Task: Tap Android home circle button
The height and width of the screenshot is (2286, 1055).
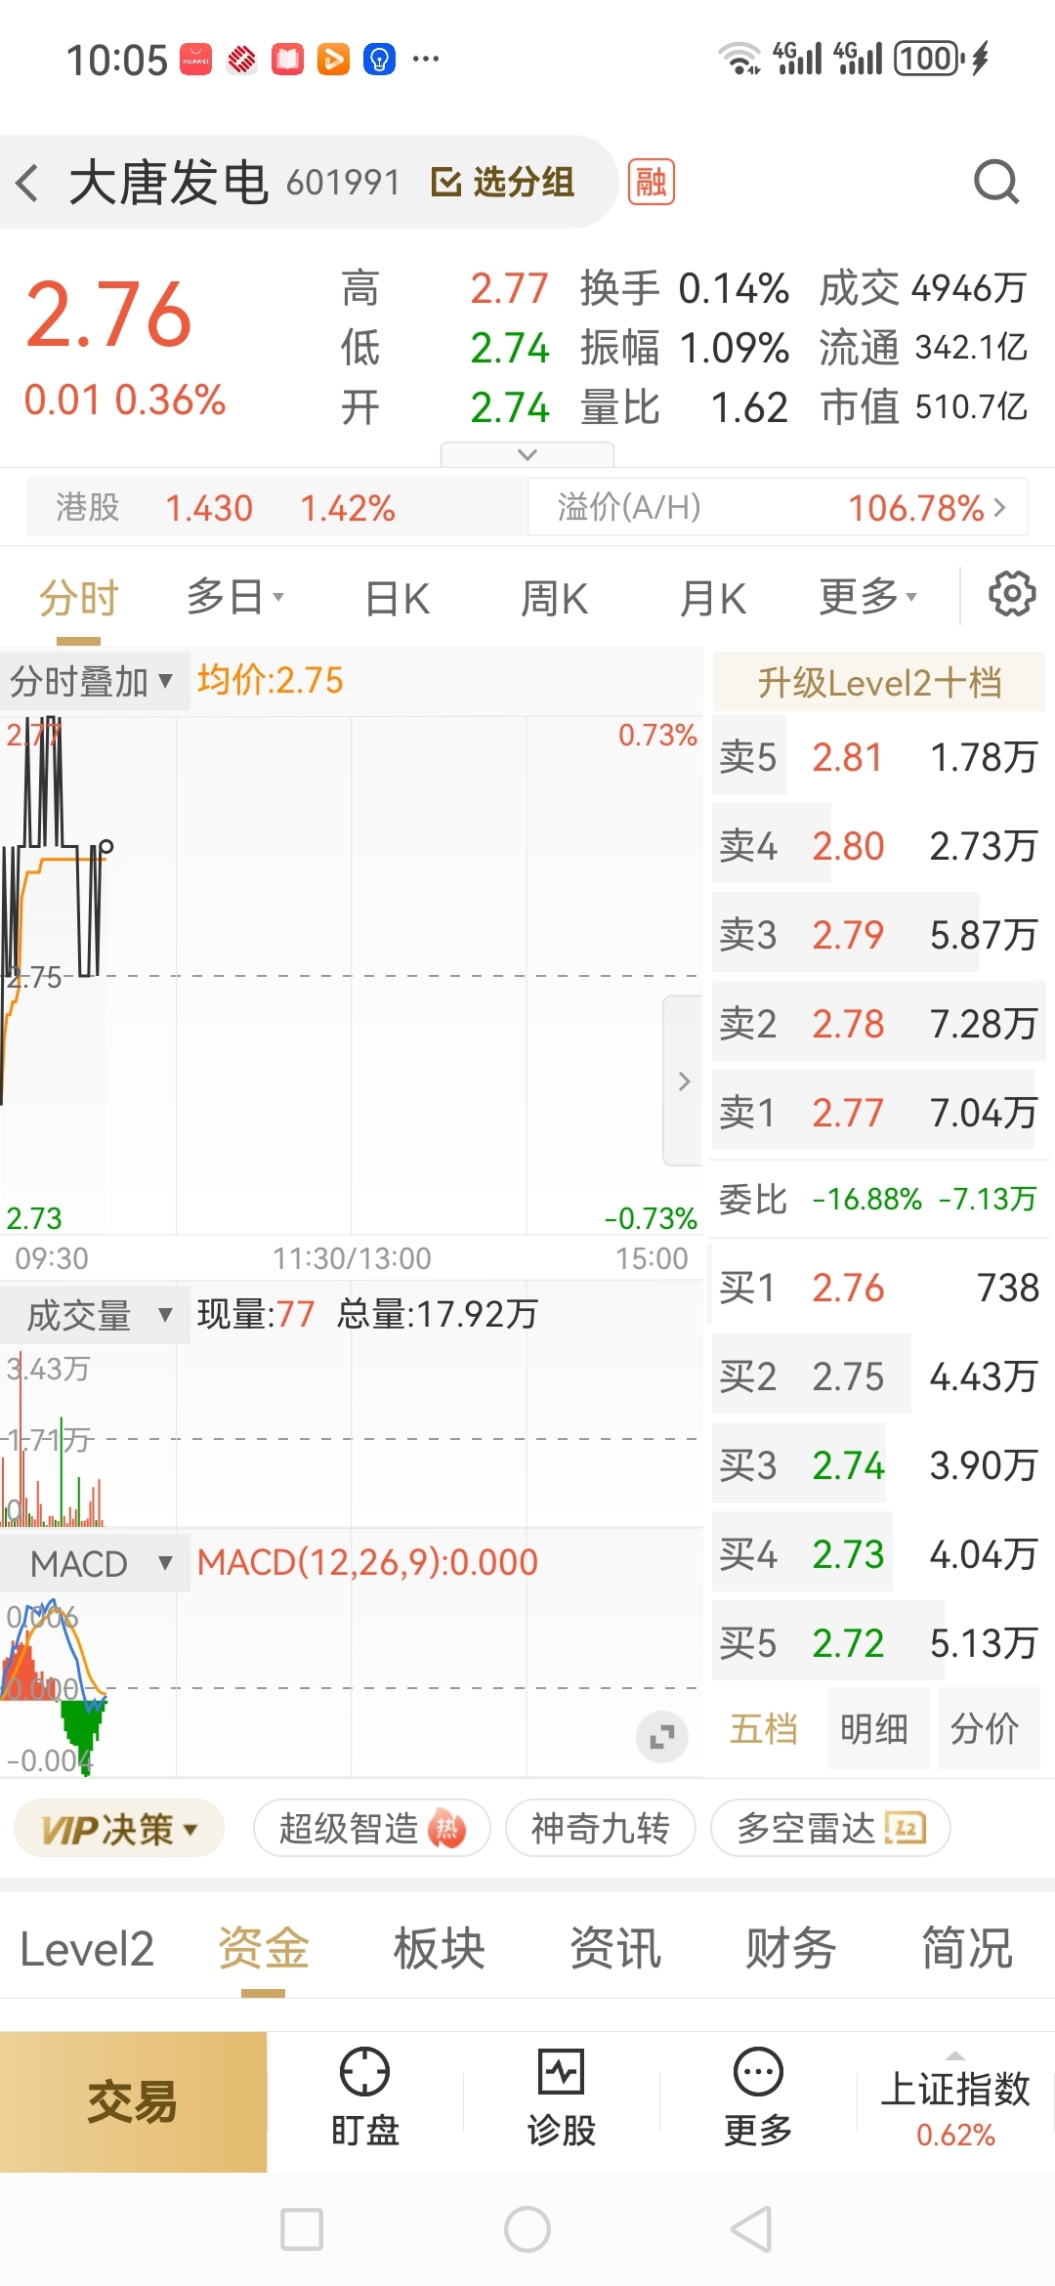Action: click(x=527, y=2229)
